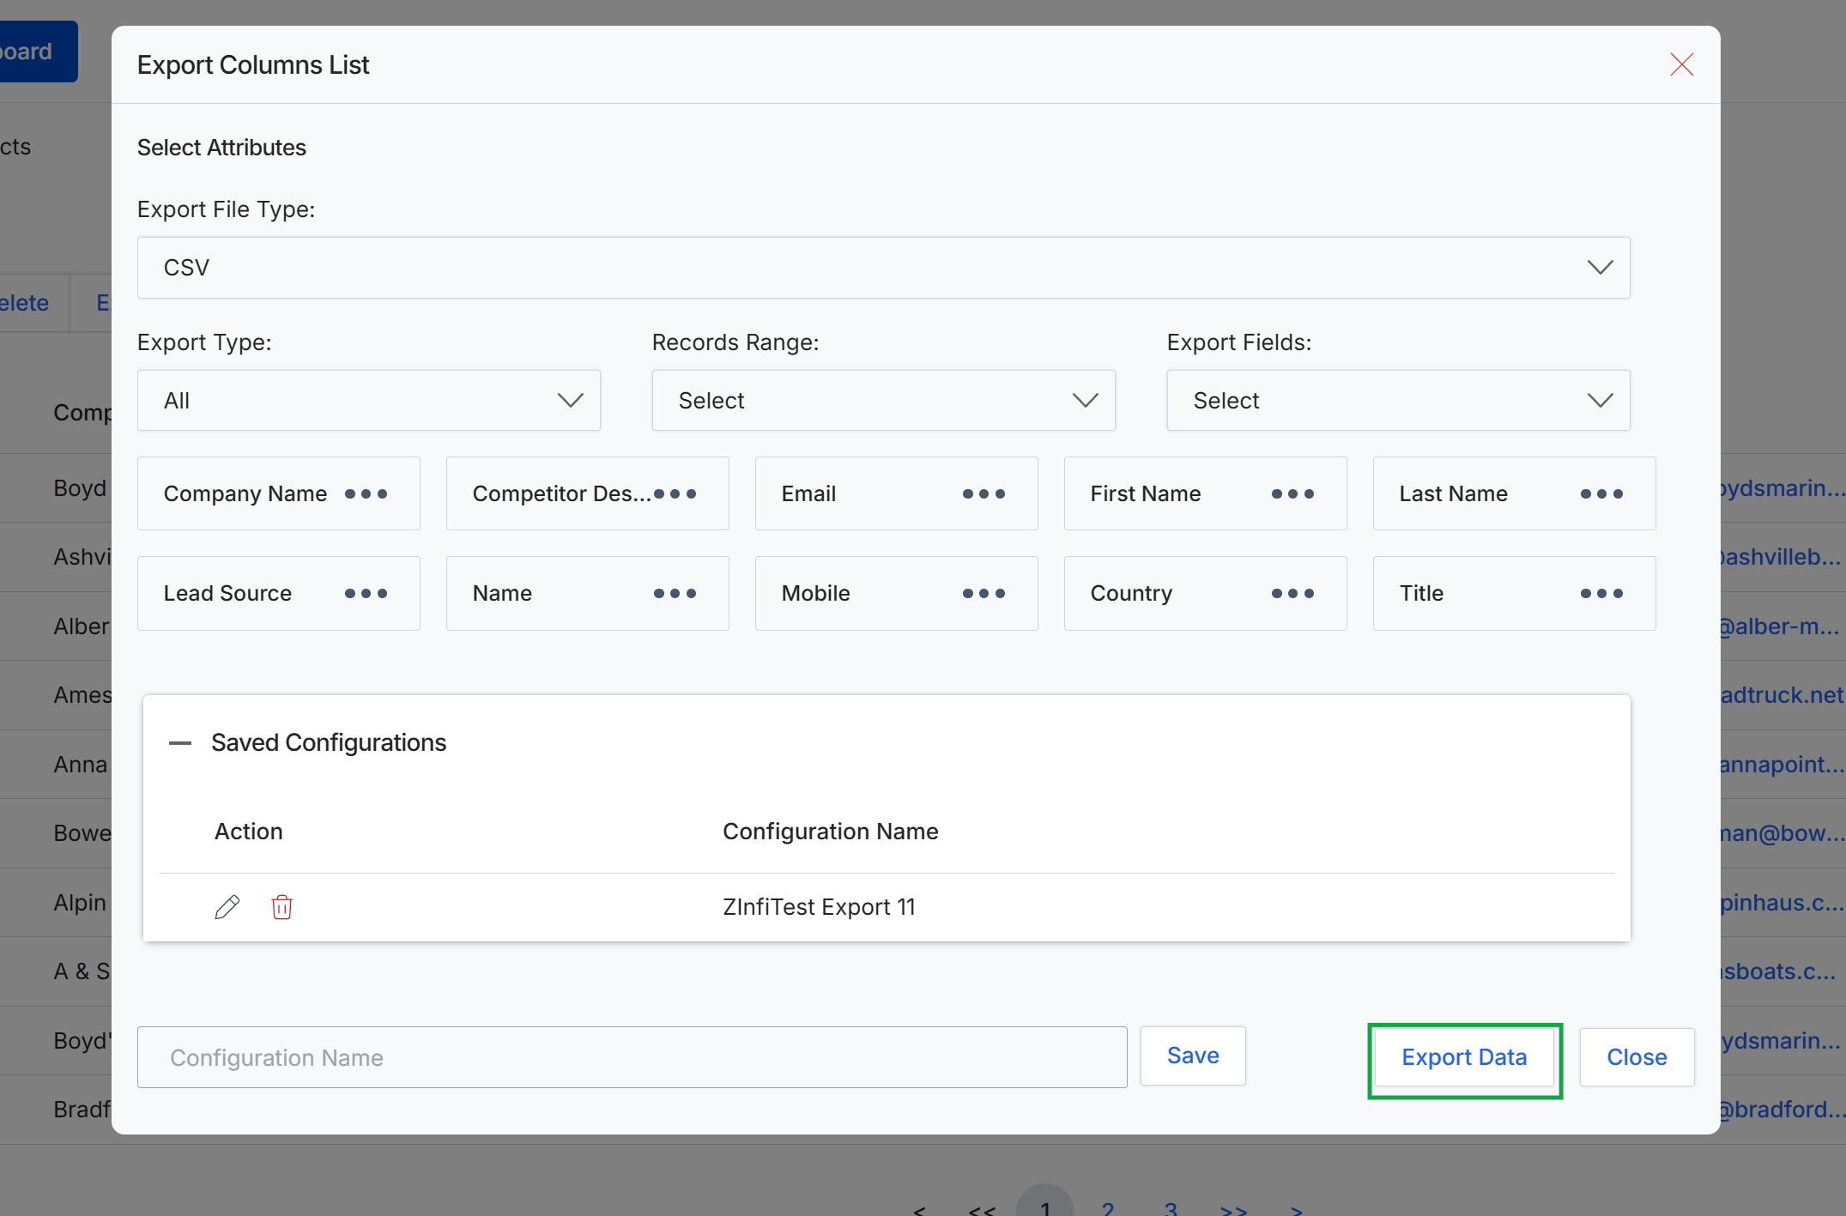Open the three-dot menu on Competitor Des...
The image size is (1846, 1216).
(675, 494)
